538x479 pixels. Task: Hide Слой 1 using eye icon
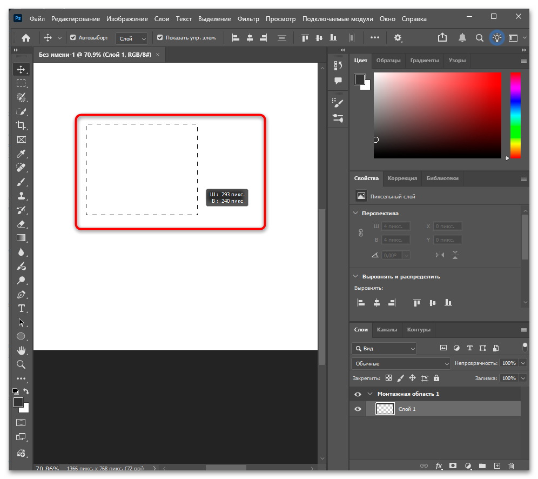(358, 409)
